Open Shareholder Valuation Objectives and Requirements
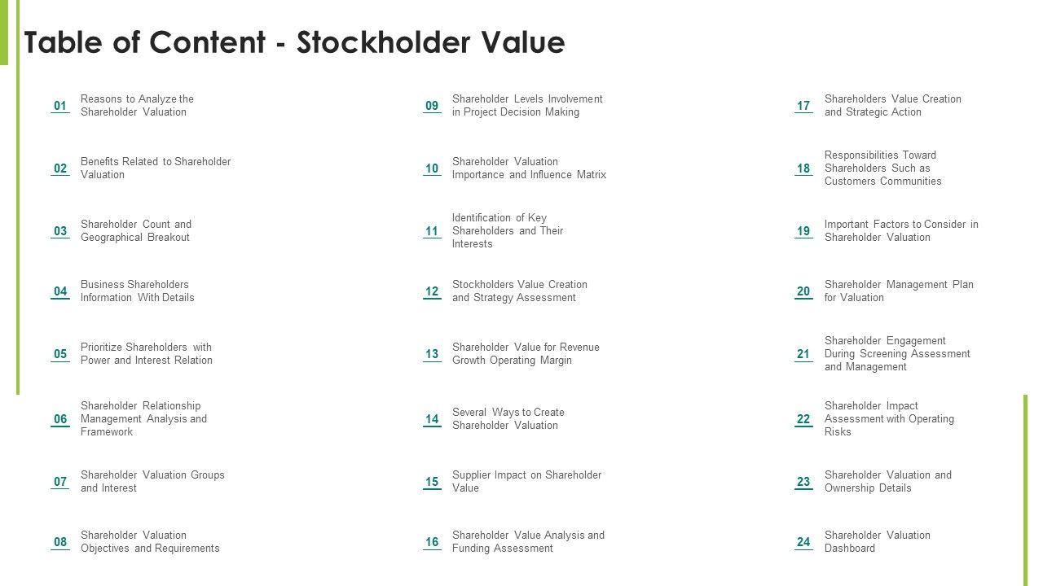Screen dimensions: 1043x586 point(149,541)
